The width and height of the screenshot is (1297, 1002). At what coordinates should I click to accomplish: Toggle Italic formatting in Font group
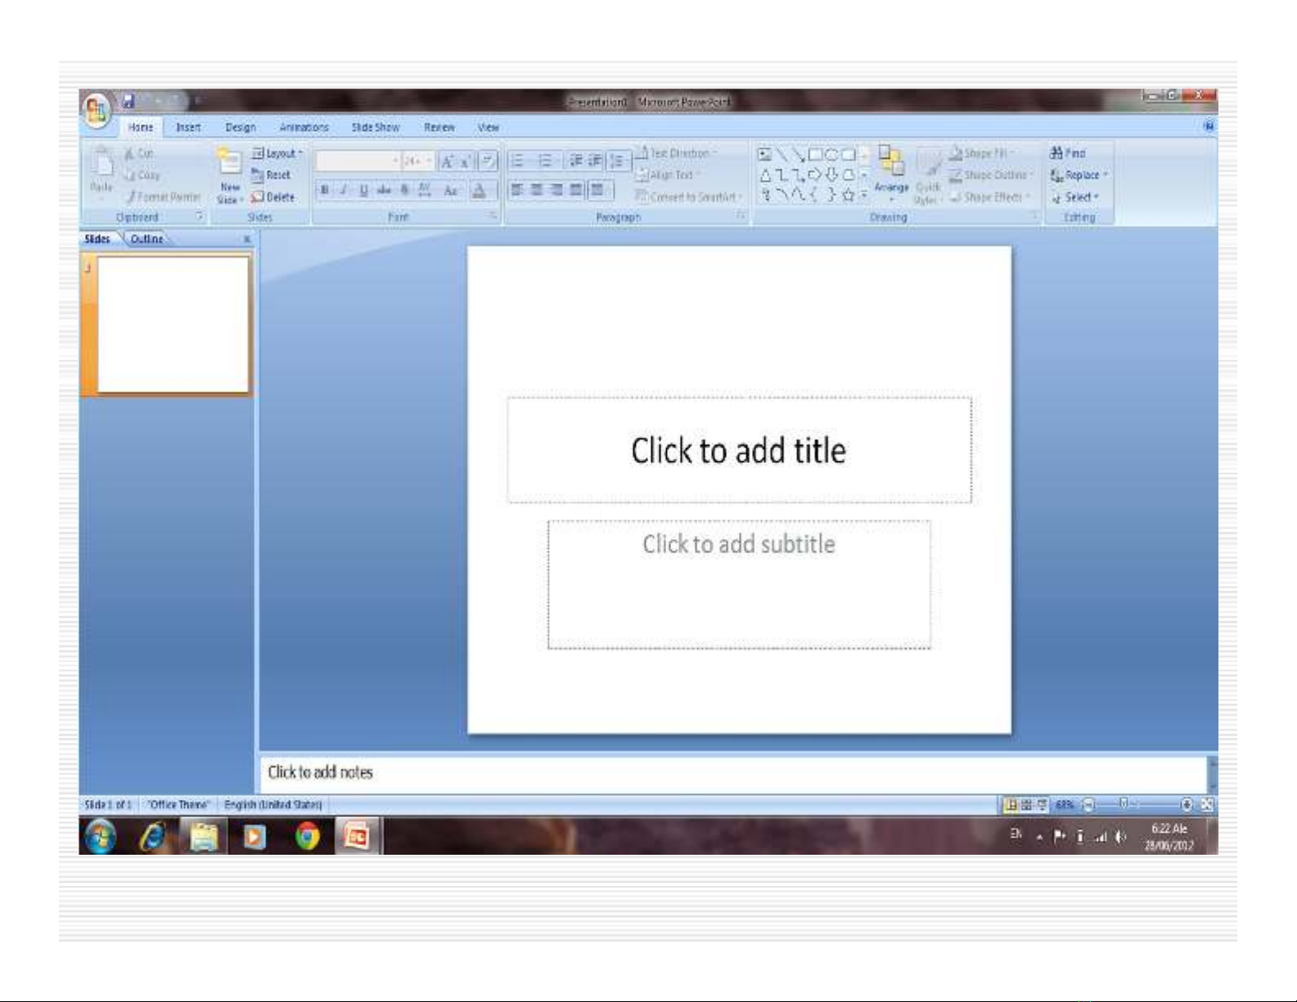(344, 191)
